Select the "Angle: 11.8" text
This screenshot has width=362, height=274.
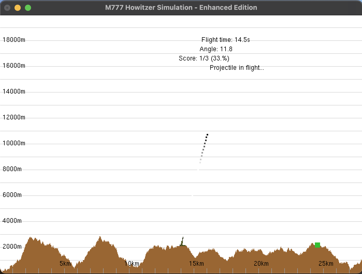(x=216, y=49)
